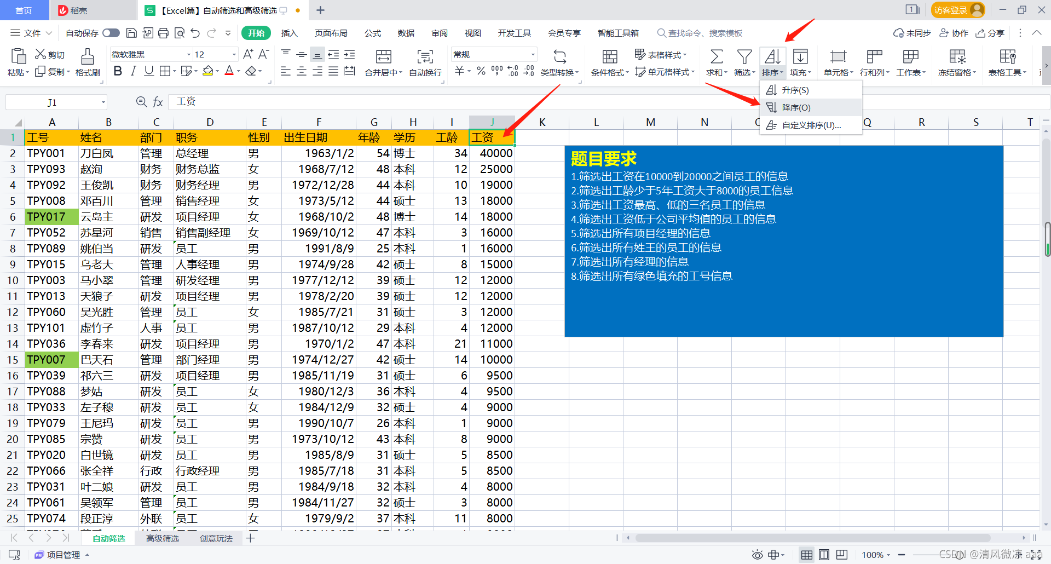Toggle eye protection mode icon in status bar
This screenshot has height=564, width=1051.
click(x=757, y=555)
